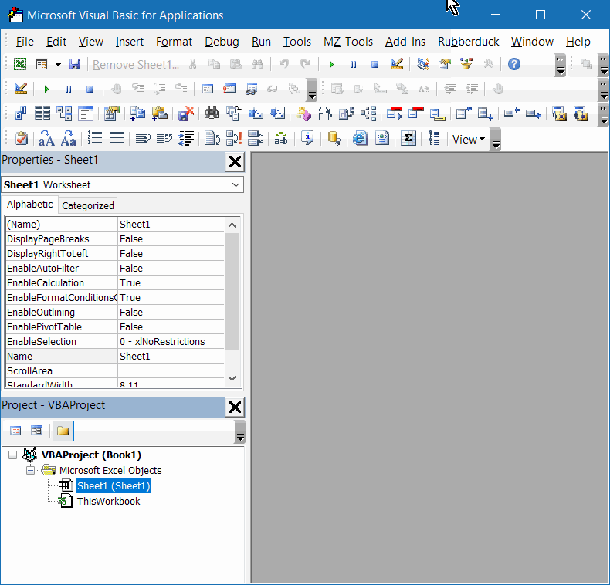This screenshot has height=585, width=610.
Task: Select Sheet1 (Sheet1) in project tree
Action: 114,485
